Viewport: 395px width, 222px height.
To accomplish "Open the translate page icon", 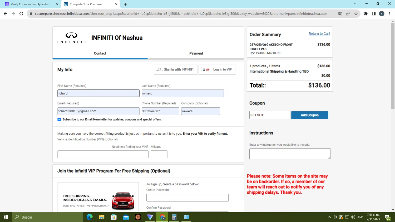I will click(x=340, y=14).
